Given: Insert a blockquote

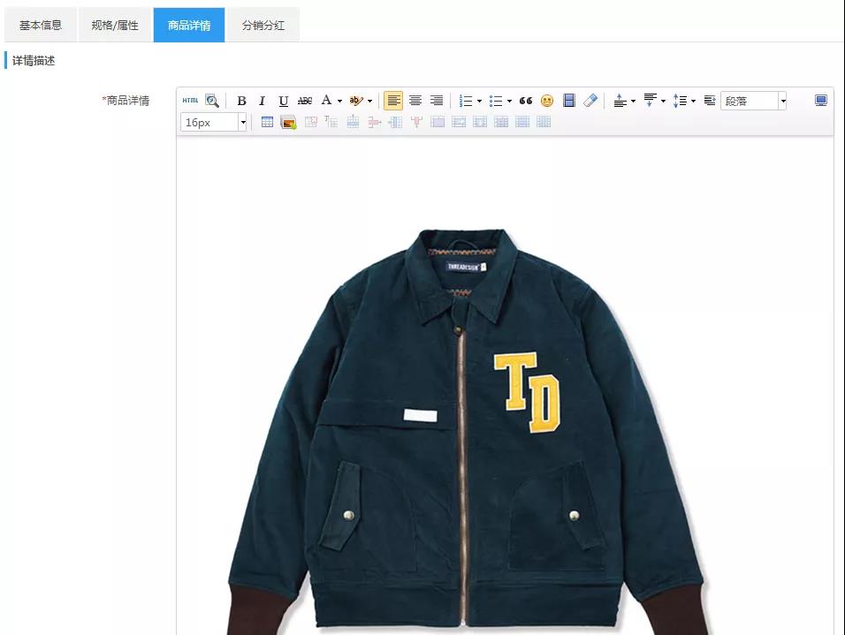Looking at the screenshot, I should pyautogui.click(x=526, y=101).
